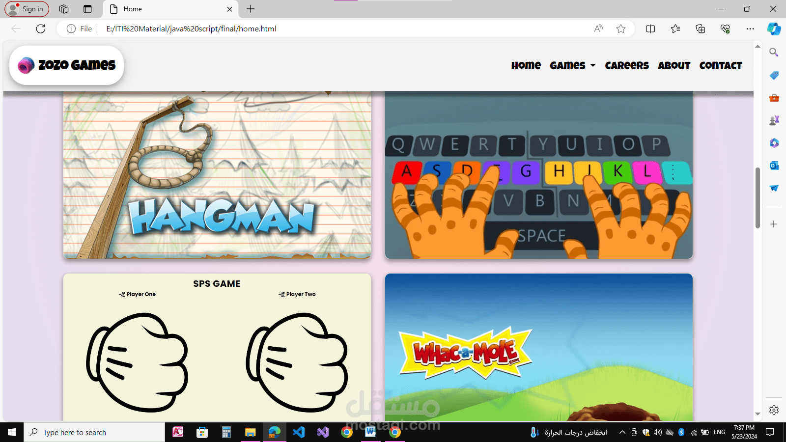Click the page scrollbar thumb
This screenshot has width=786, height=442.
[758, 198]
